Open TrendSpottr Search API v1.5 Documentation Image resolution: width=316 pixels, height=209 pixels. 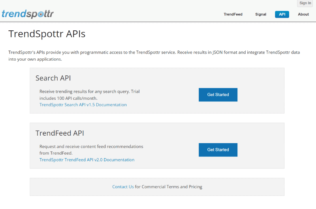83,105
